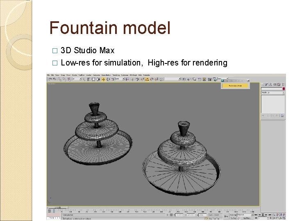Click the Mirror tool icon
Screen dimensions: 295x221
click(x=184, y=79)
